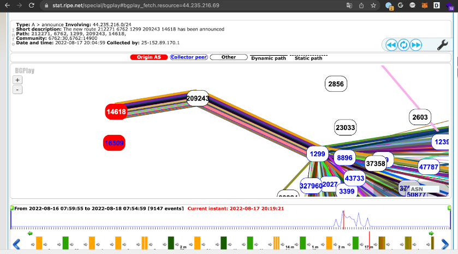Go back with browser back arrow
This screenshot has width=458, height=254.
[7, 5]
